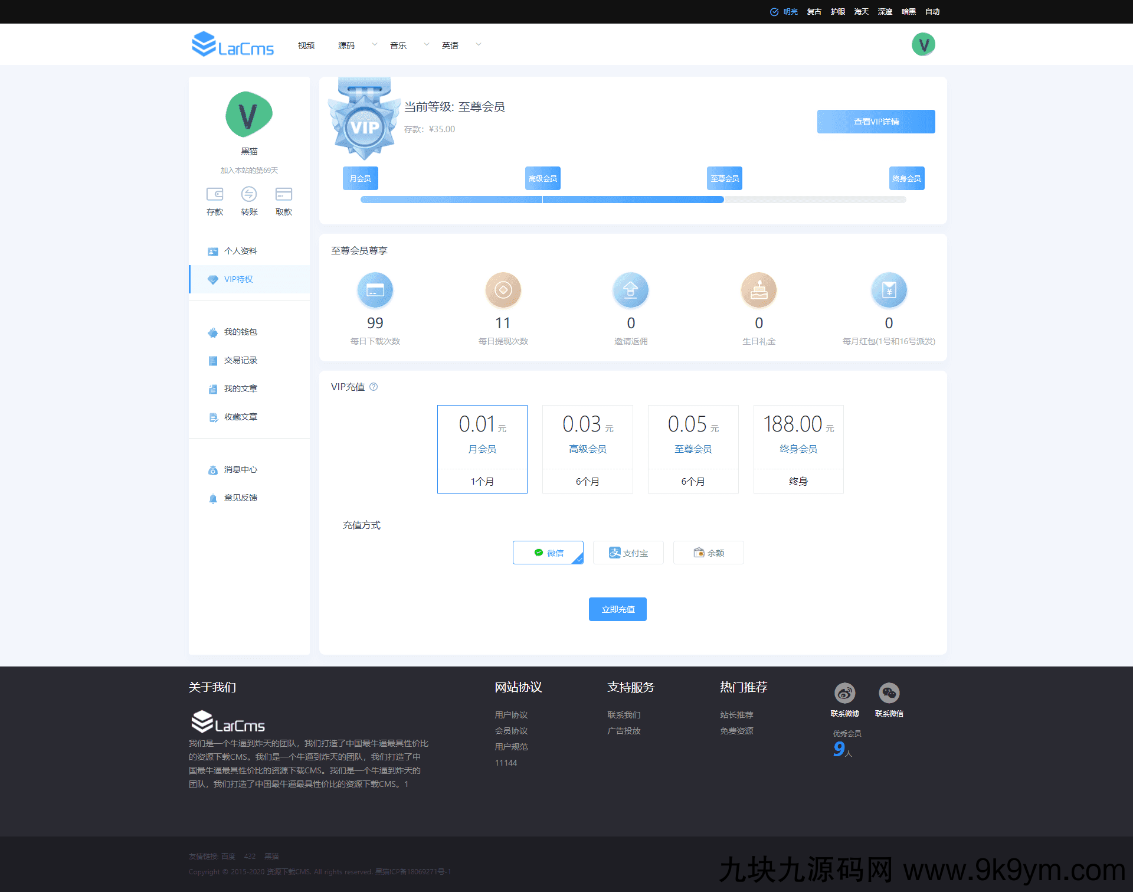The image size is (1133, 892).
Task: Click the 查看VIP详情 button
Action: (x=876, y=121)
